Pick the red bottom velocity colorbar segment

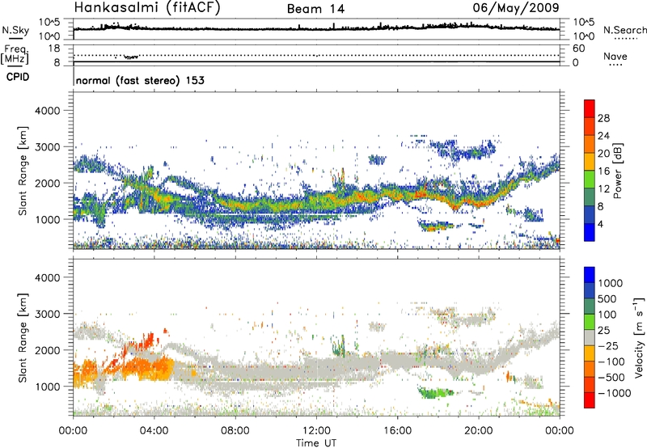(x=590, y=400)
